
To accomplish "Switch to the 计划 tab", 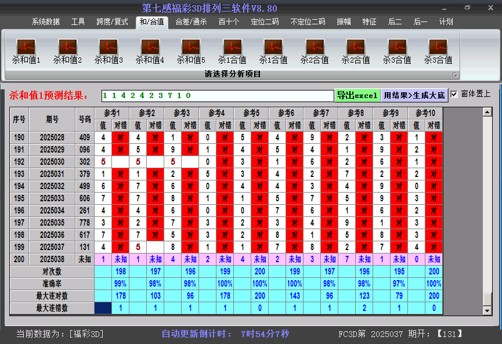I will (x=446, y=22).
